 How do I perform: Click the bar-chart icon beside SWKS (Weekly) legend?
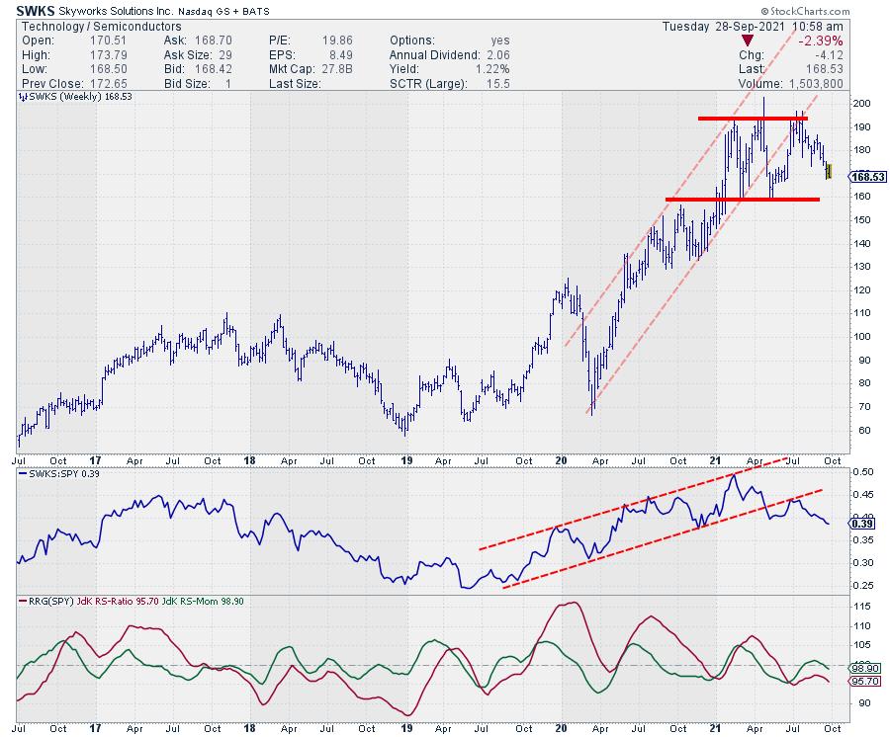click(x=24, y=97)
